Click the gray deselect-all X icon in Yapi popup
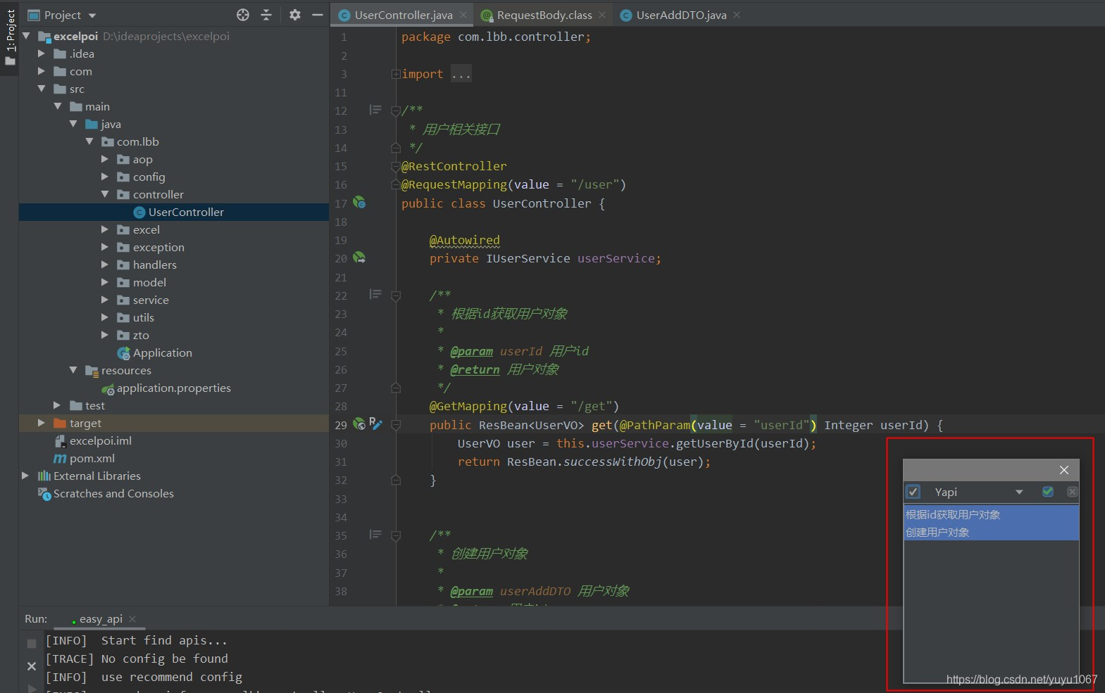This screenshot has width=1105, height=693. tap(1072, 492)
